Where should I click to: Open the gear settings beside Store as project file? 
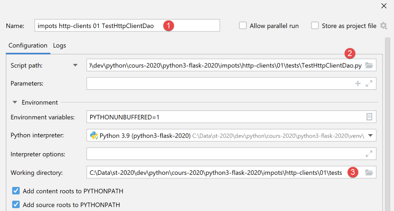(x=383, y=26)
